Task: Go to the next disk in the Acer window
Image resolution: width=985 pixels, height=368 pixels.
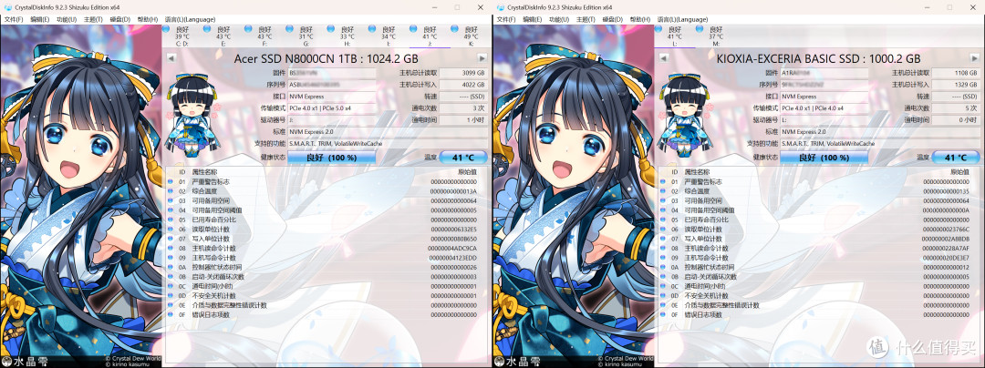Action: pos(482,58)
